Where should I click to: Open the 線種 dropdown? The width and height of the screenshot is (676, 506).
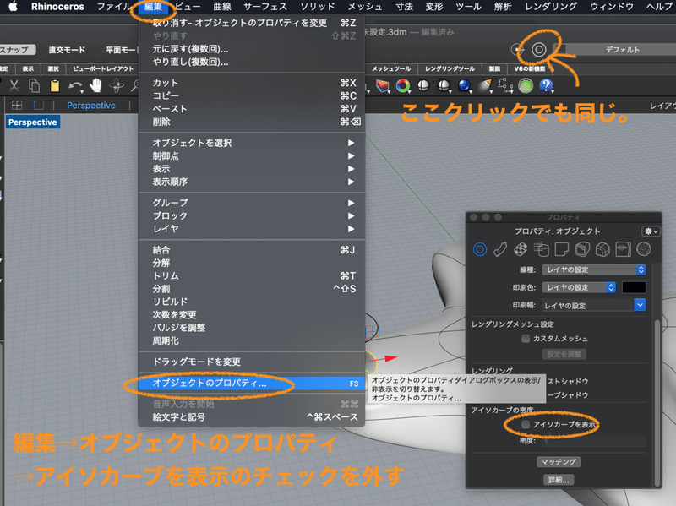pyautogui.click(x=594, y=269)
